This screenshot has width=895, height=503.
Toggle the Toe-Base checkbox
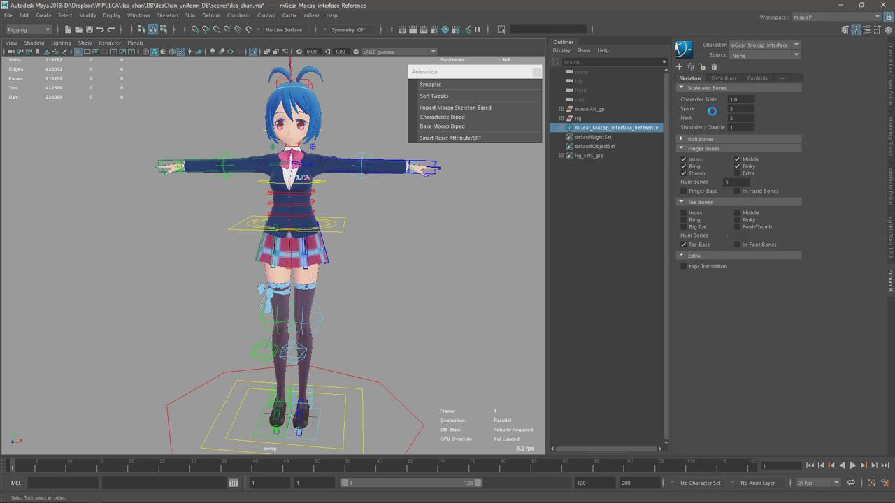click(x=684, y=245)
